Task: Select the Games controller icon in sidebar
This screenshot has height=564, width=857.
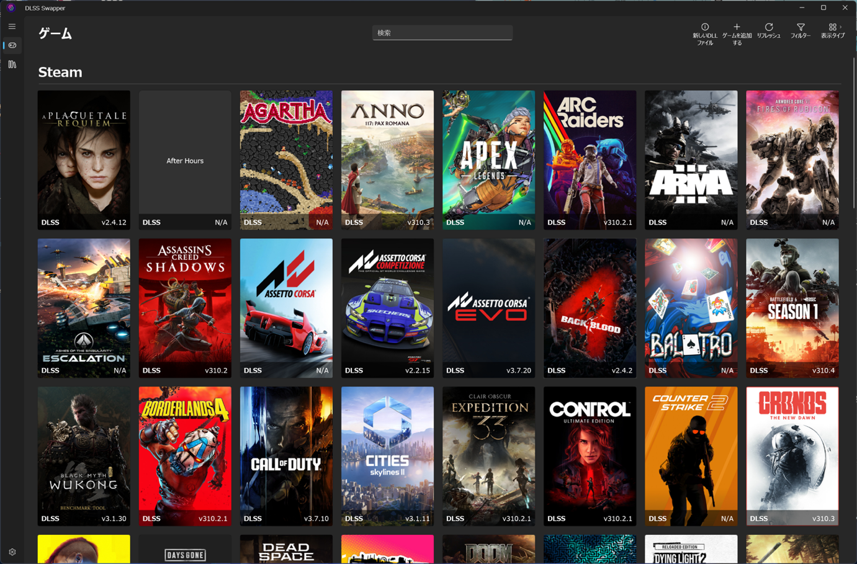Action: point(12,45)
